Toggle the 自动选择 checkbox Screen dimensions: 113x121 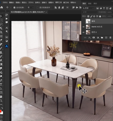point(14,8)
